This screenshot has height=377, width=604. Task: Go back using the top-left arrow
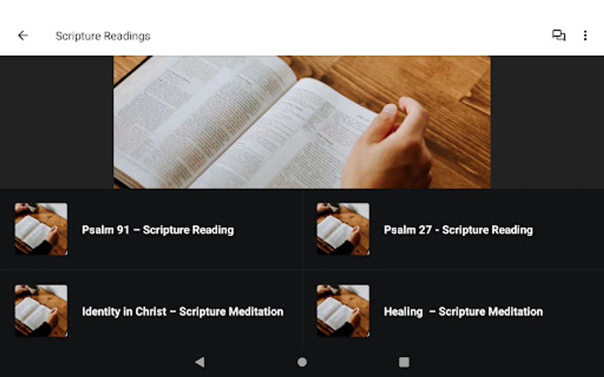coord(23,36)
